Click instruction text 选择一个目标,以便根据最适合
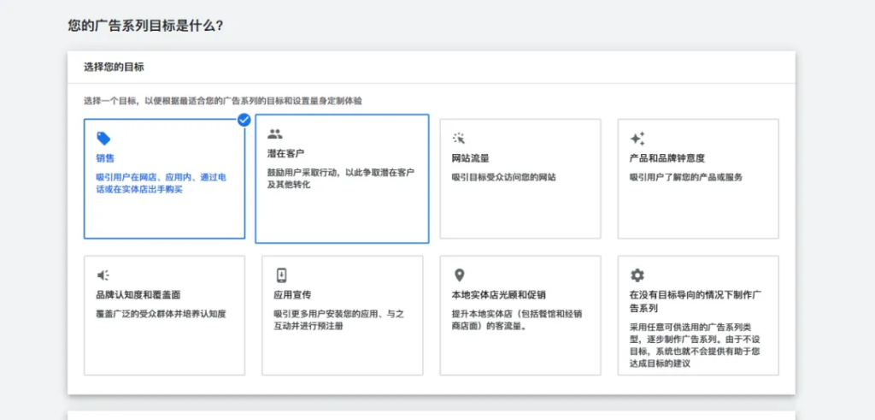The height and width of the screenshot is (420, 875). pyautogui.click(x=223, y=101)
